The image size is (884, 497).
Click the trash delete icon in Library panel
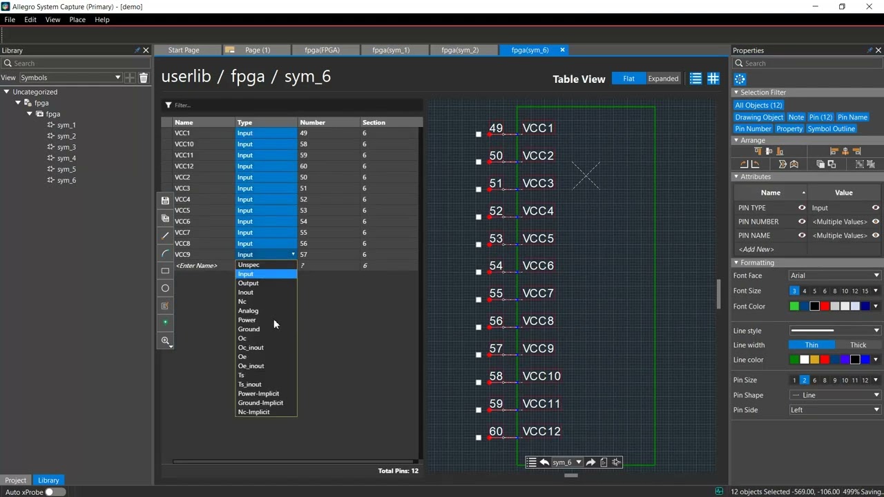pos(144,78)
